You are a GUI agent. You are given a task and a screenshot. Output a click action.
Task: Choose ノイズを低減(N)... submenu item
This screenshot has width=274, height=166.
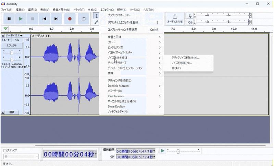(x=188, y=63)
